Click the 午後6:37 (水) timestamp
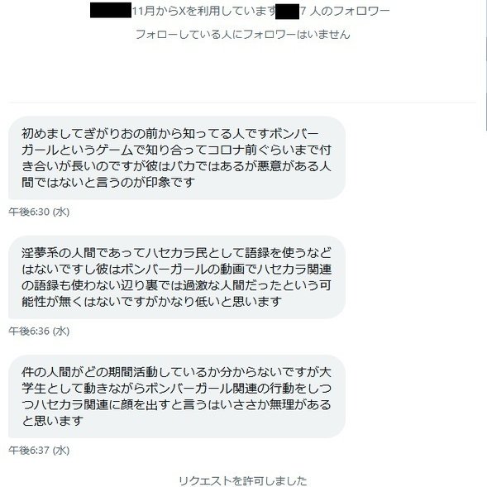This screenshot has height=487, width=487. pyautogui.click(x=39, y=451)
